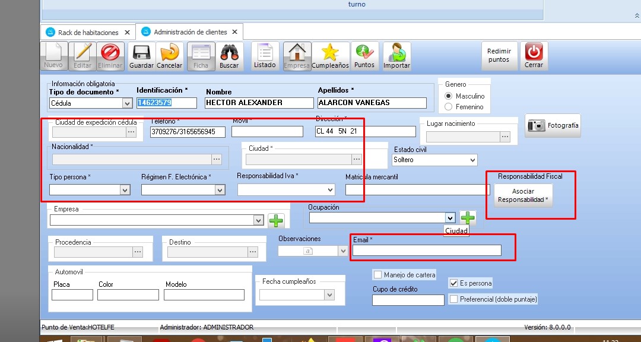Open the Listado report icon
Screen dimensions: 641x342
[x=265, y=53]
